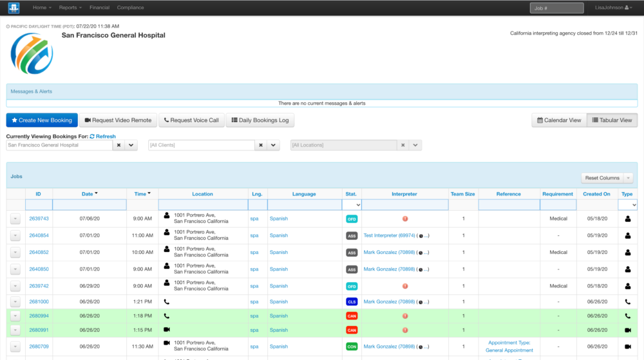The width and height of the screenshot is (644, 360).
Task: Expand the All Locations dropdown arrow
Action: 415,145
